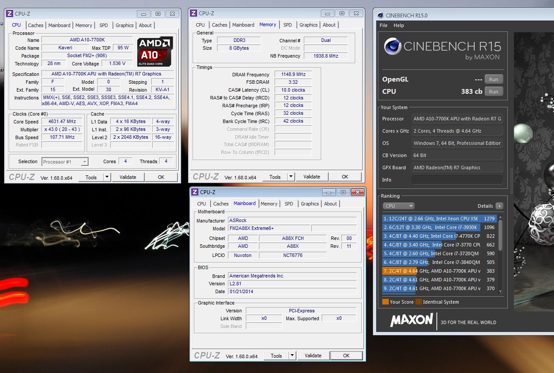Screen dimensions: 554x373
Task: Click the Identical System brown legend swatch
Action: 418,302
